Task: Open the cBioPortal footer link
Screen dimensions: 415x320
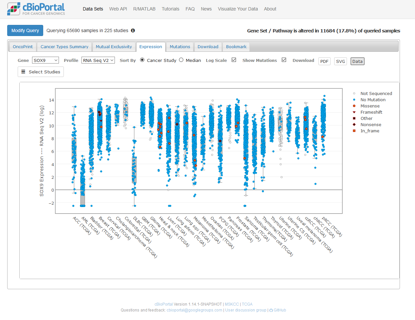Action: [164, 304]
